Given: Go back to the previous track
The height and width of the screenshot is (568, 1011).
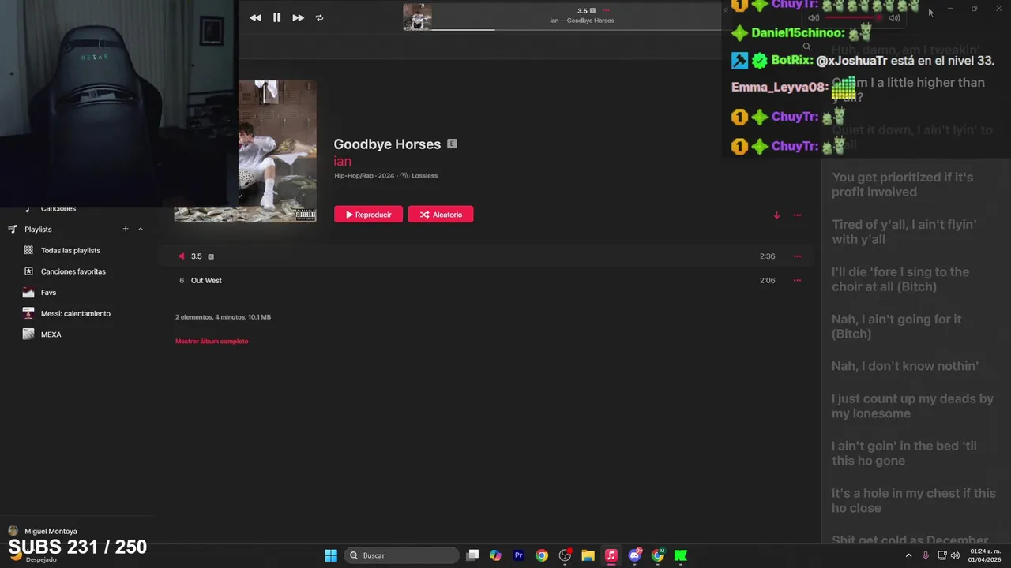Looking at the screenshot, I should (255, 17).
